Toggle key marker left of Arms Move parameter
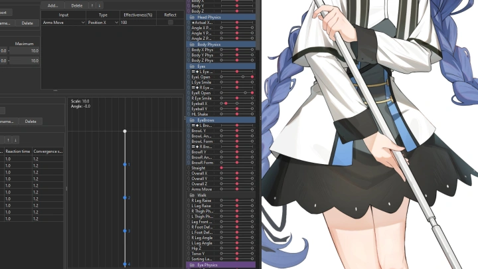 tap(189, 189)
